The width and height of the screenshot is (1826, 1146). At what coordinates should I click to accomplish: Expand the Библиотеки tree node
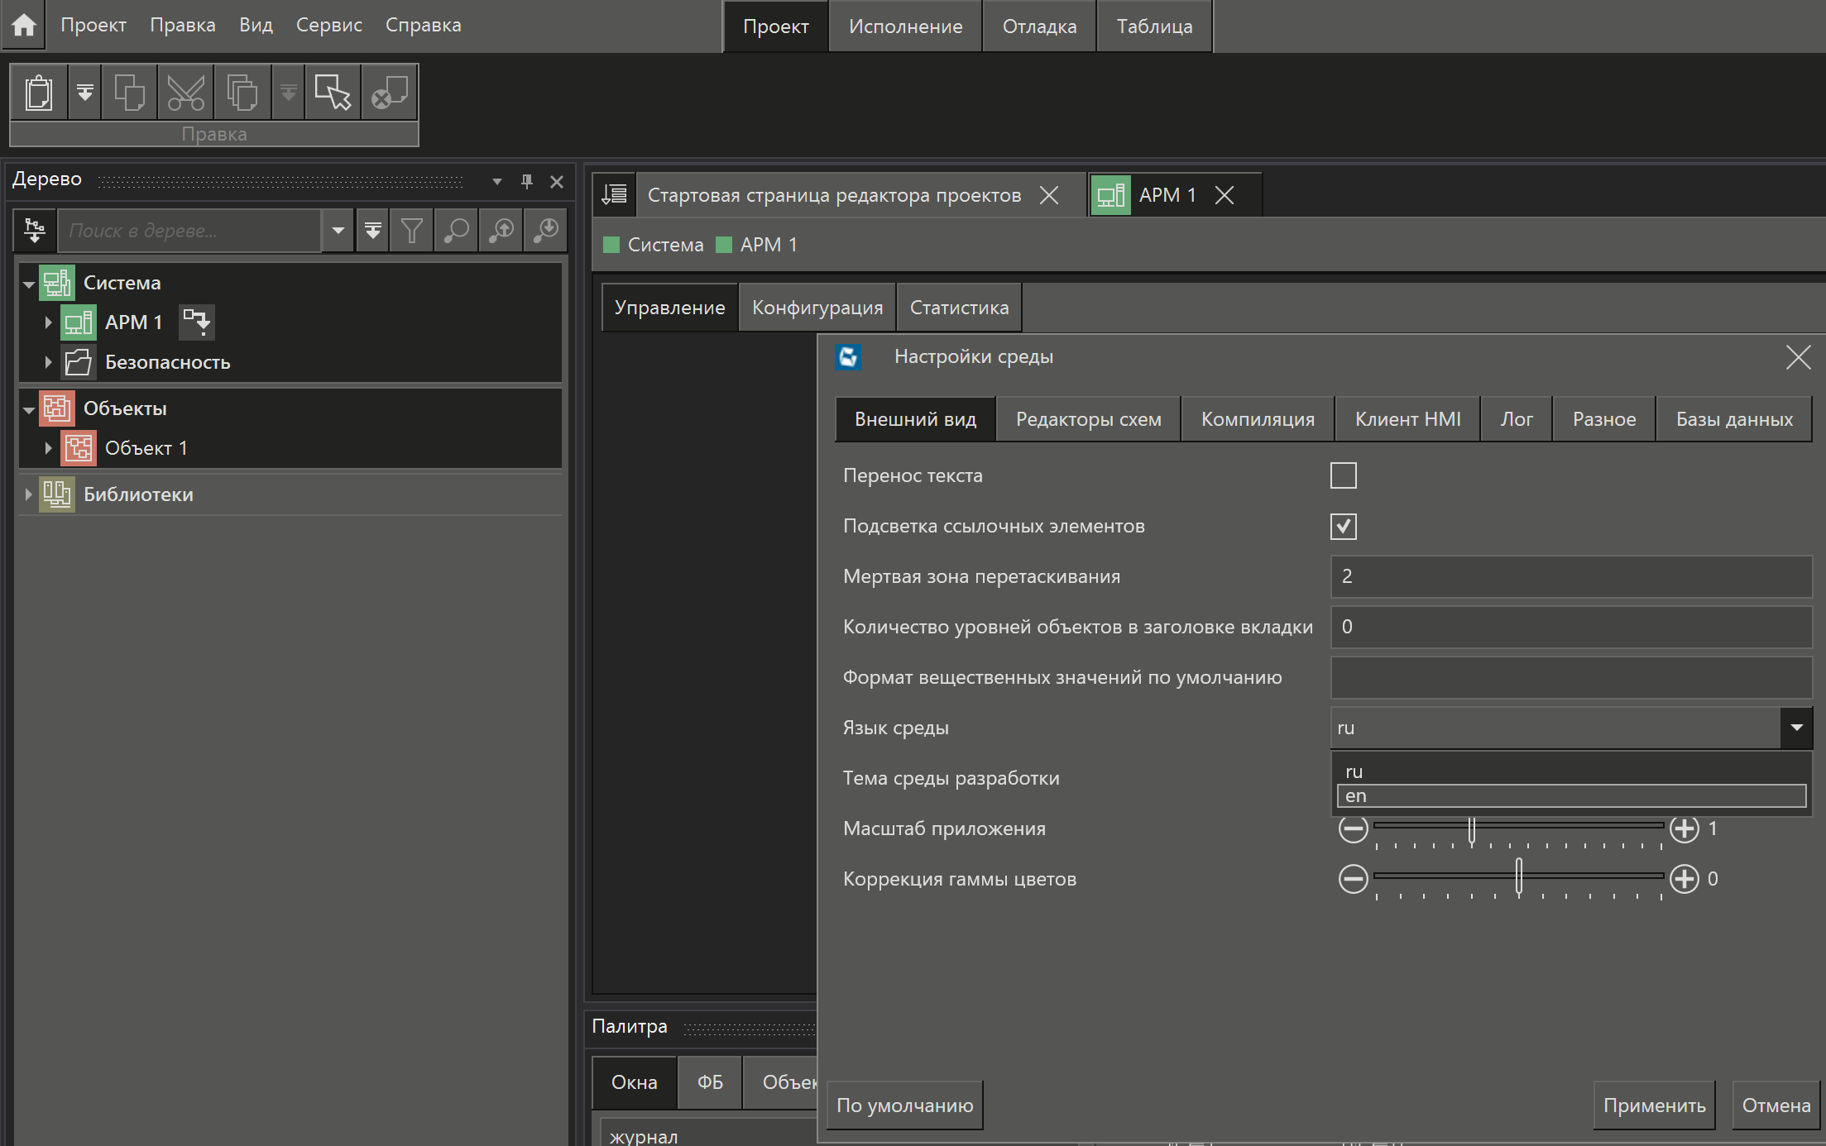point(28,494)
